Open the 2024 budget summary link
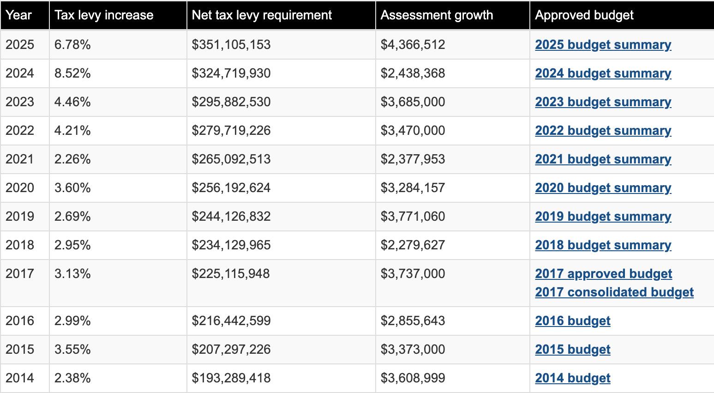This screenshot has width=714, height=393. tap(603, 73)
